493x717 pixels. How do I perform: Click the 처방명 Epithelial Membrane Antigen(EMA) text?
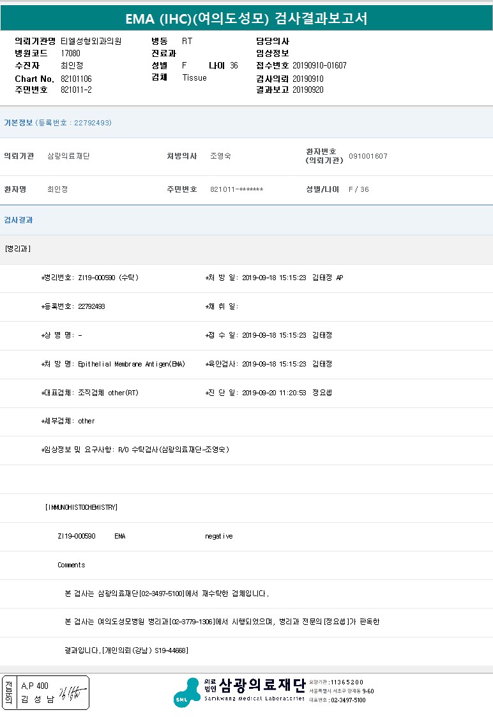(x=131, y=364)
